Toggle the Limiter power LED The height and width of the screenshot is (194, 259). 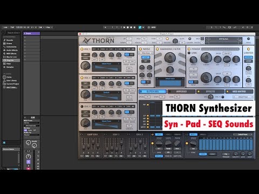pyautogui.click(x=248, y=49)
